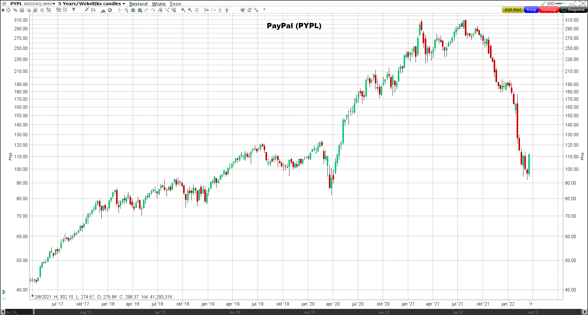Click the timeline scrollbar left arrow
Image resolution: width=588 pixels, height=315 pixels.
click(x=3, y=312)
